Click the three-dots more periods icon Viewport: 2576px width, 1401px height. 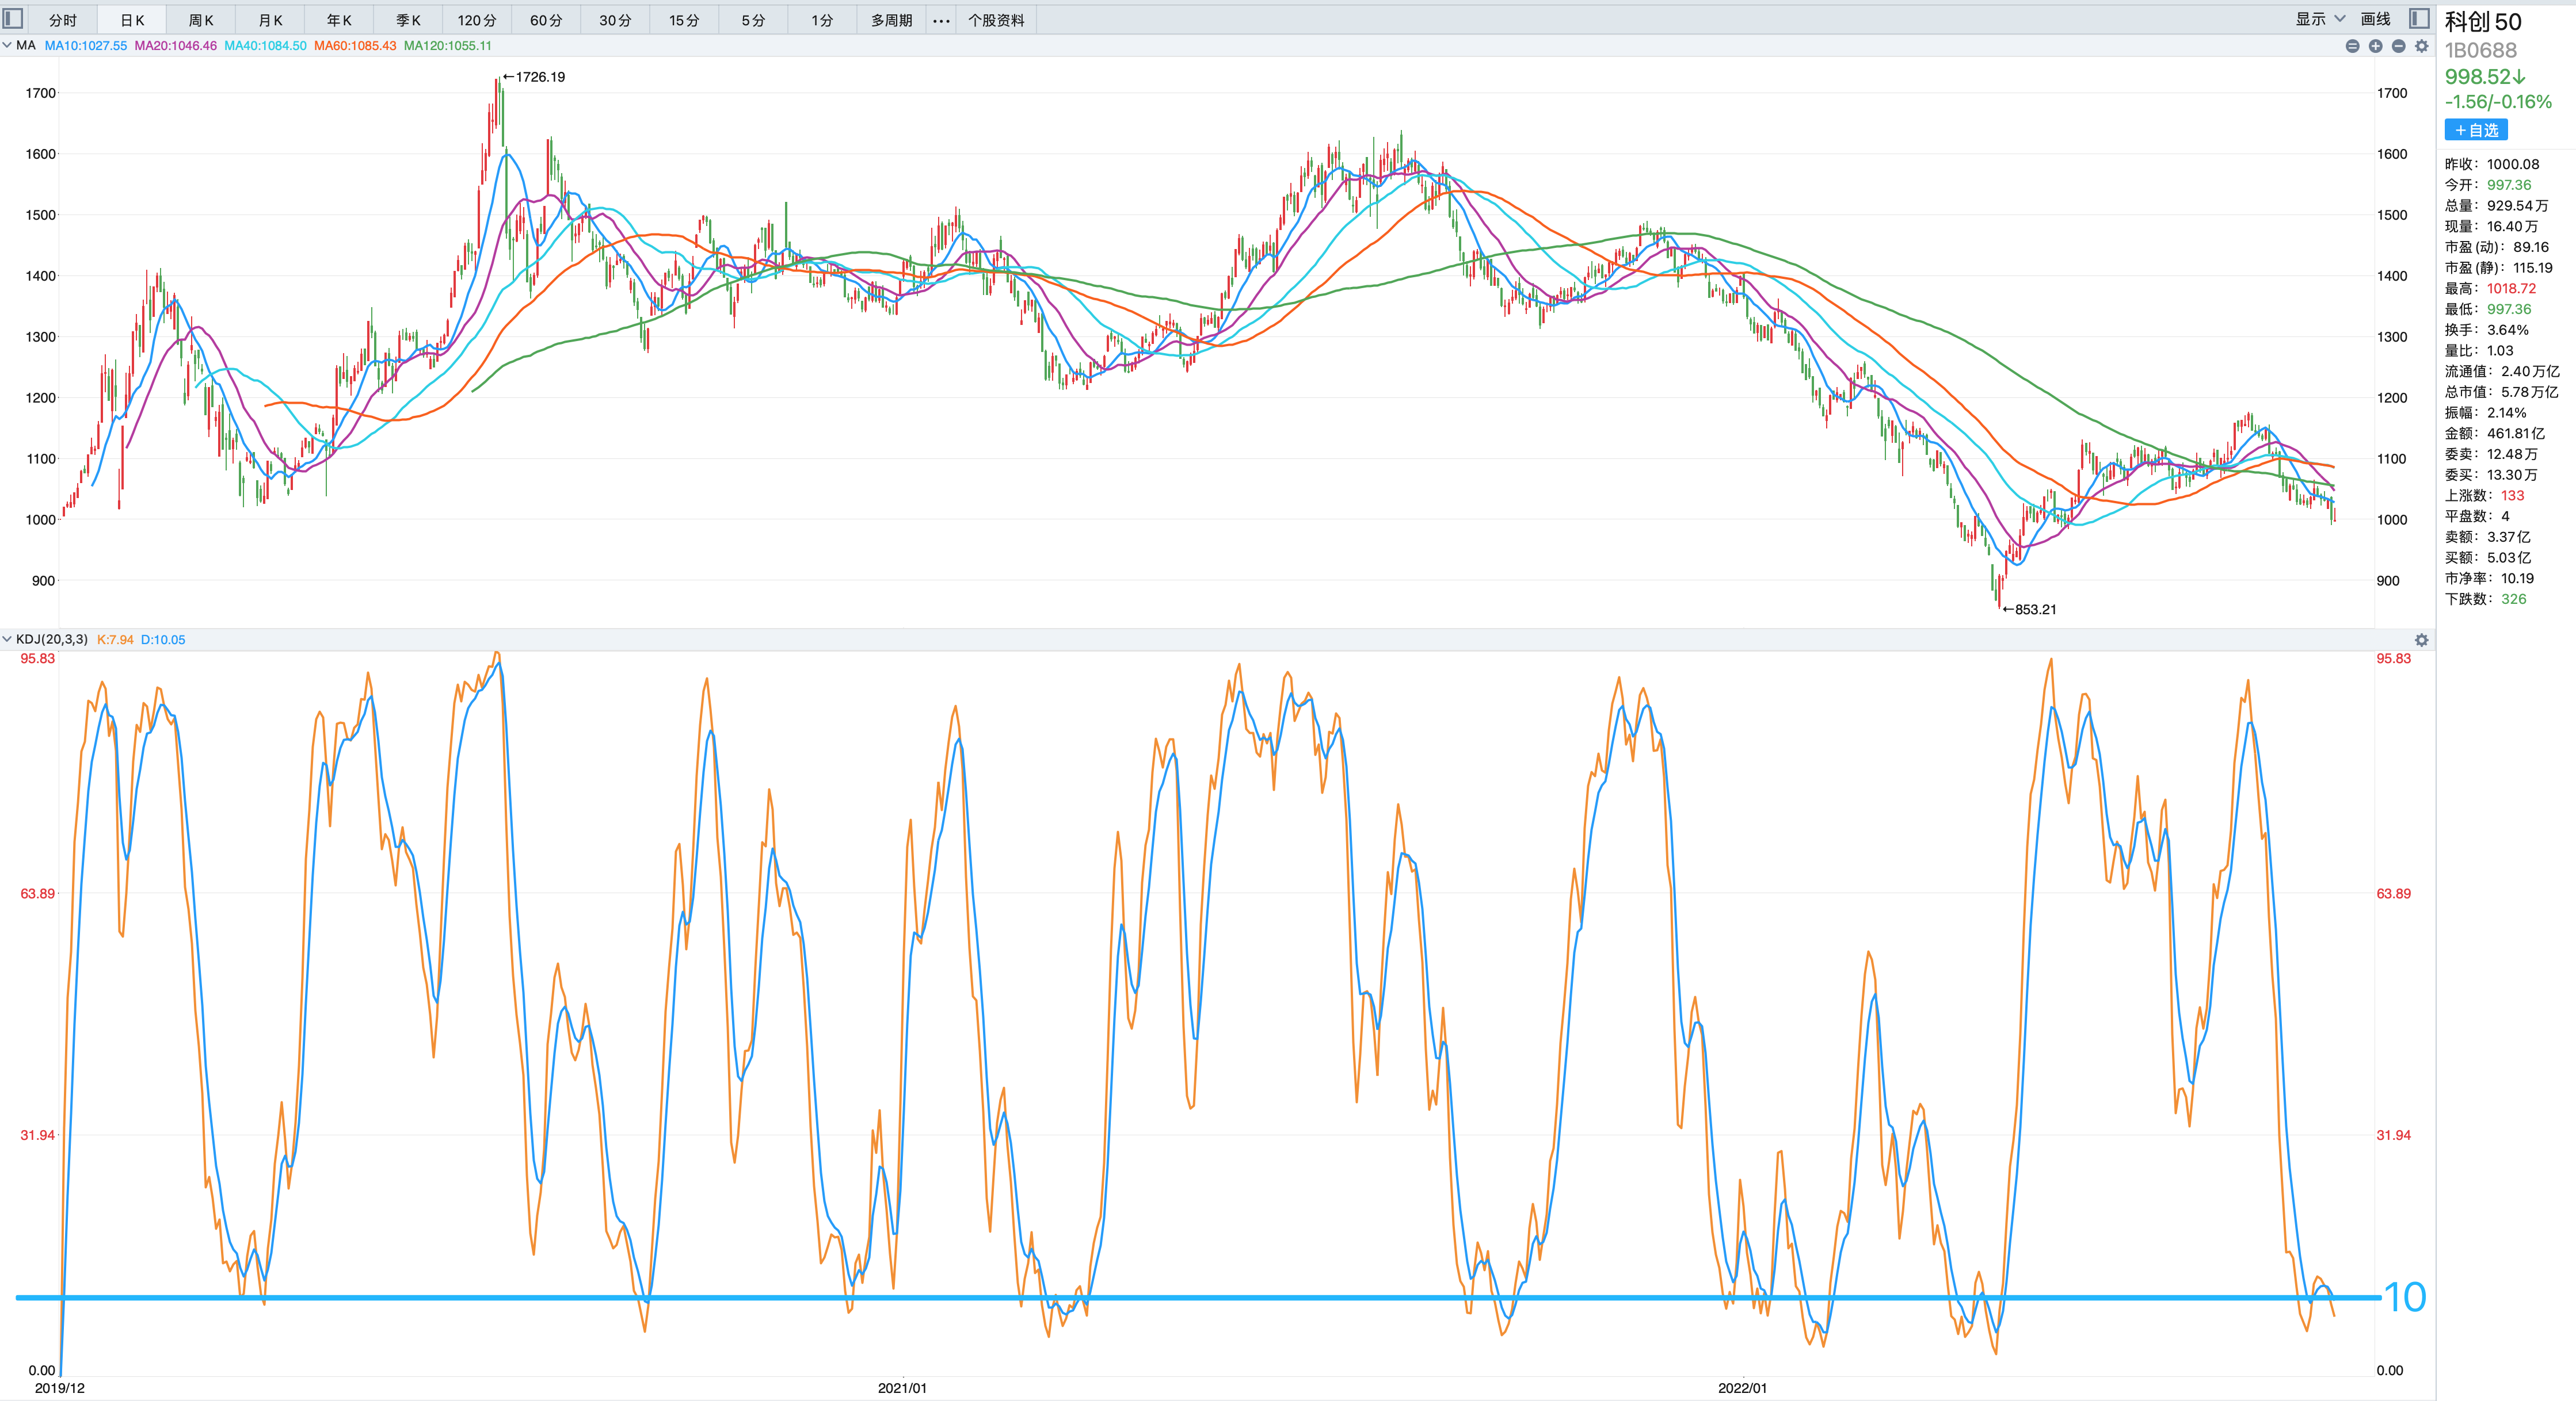coord(941,20)
